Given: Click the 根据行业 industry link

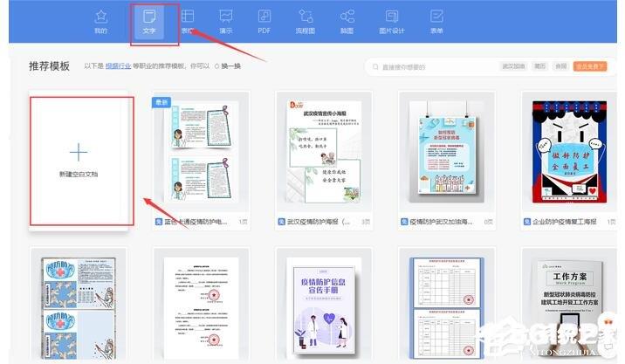Looking at the screenshot, I should (x=118, y=66).
